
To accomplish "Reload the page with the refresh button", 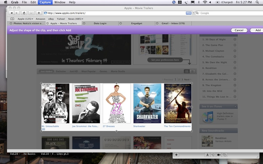I will click(24, 13).
